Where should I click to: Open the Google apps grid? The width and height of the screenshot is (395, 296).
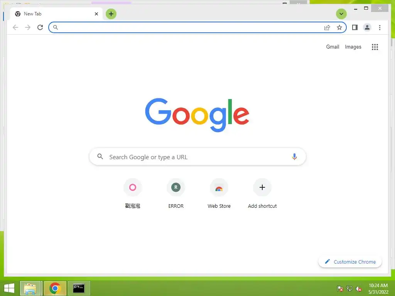pyautogui.click(x=375, y=47)
